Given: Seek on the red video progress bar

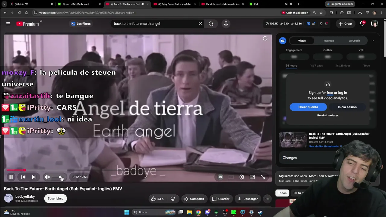Looking at the screenshot, I should 138,170.
